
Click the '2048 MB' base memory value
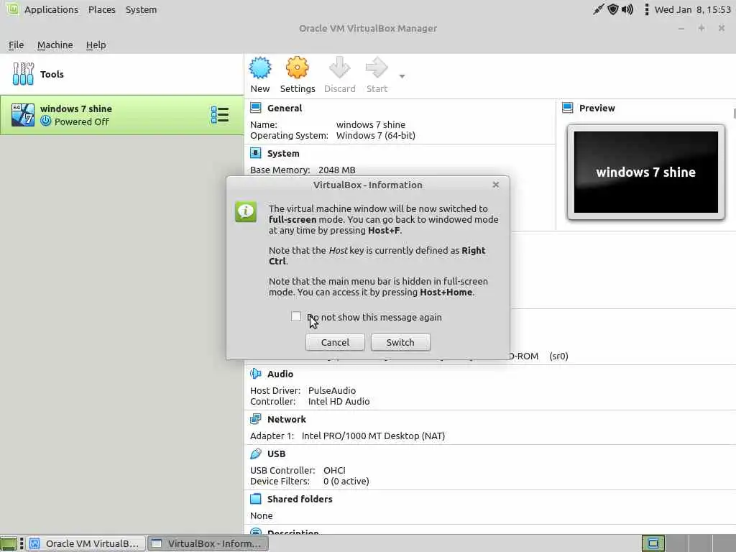pos(336,170)
